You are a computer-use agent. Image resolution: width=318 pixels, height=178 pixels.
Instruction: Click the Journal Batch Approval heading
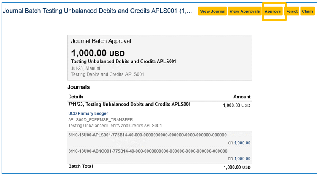click(x=101, y=41)
